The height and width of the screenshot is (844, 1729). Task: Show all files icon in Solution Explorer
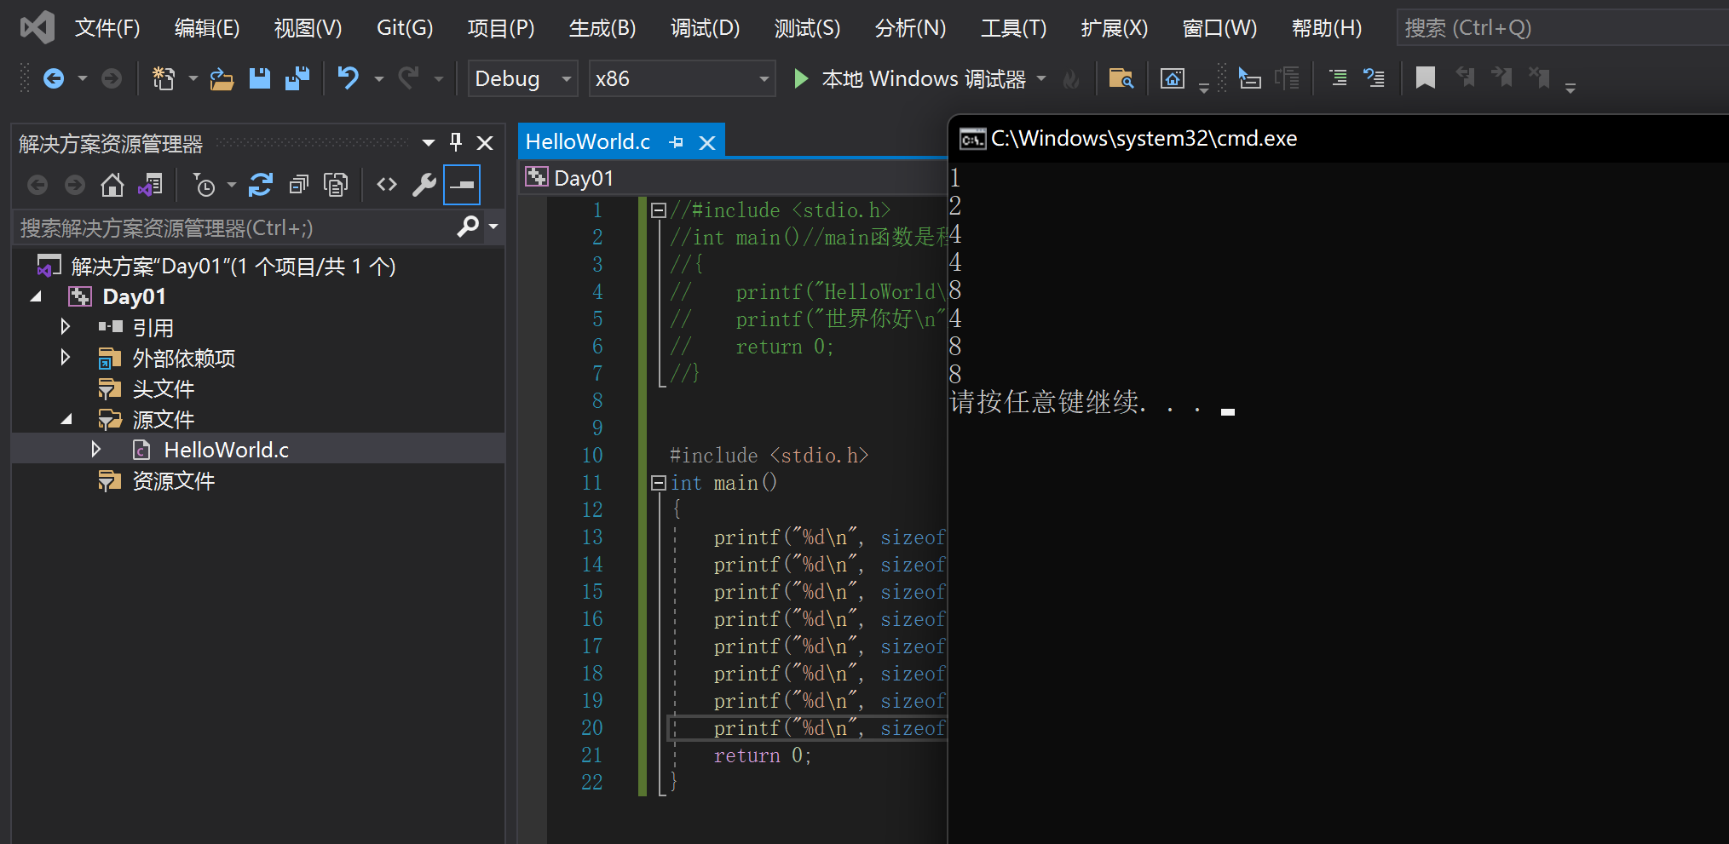click(x=336, y=185)
